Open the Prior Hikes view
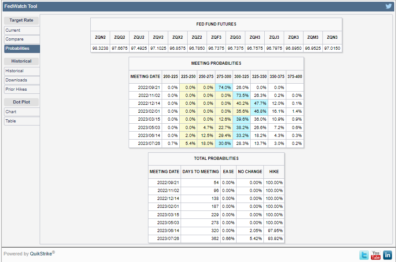Viewport: 396px width, 262px height. (22, 89)
